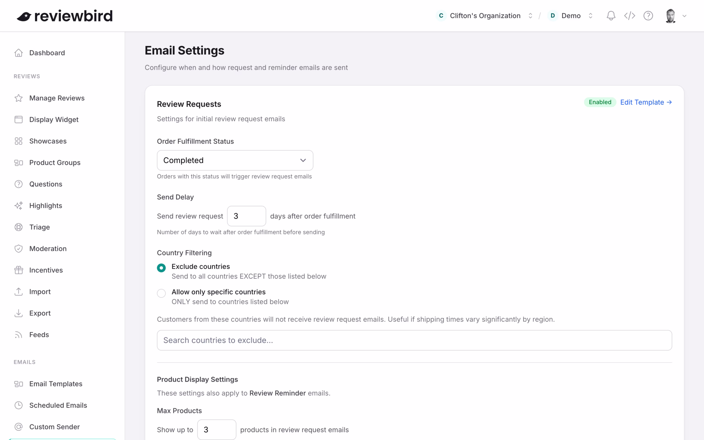Click the Review Requests section title
Image resolution: width=704 pixels, height=440 pixels.
[x=189, y=104]
